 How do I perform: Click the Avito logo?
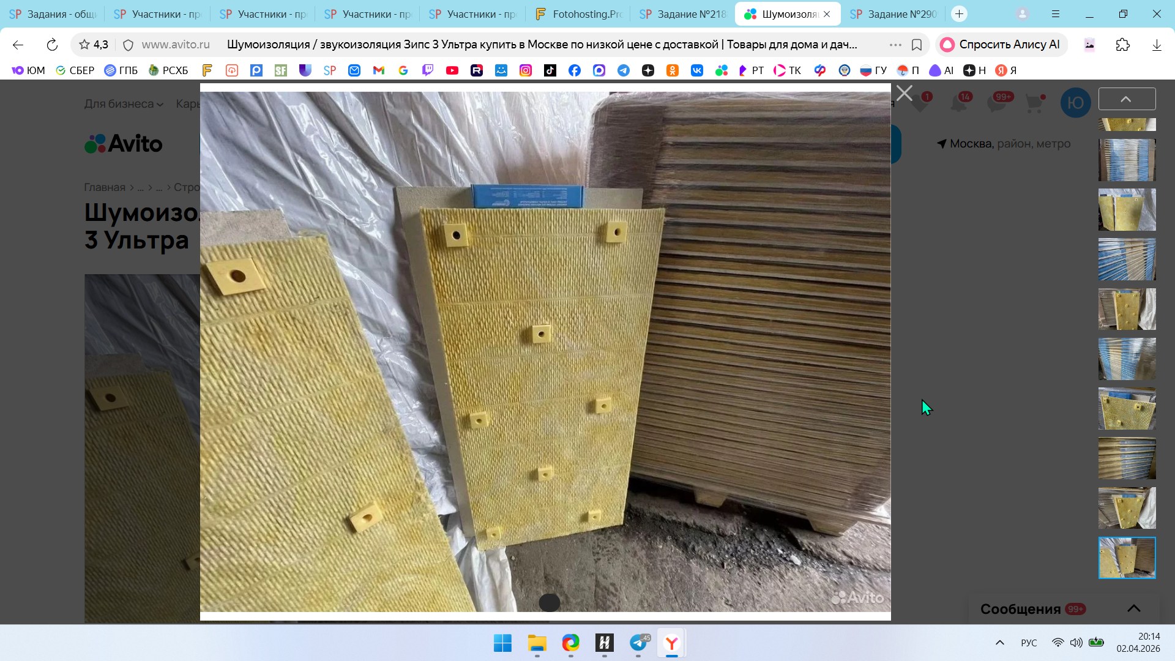pyautogui.click(x=124, y=144)
